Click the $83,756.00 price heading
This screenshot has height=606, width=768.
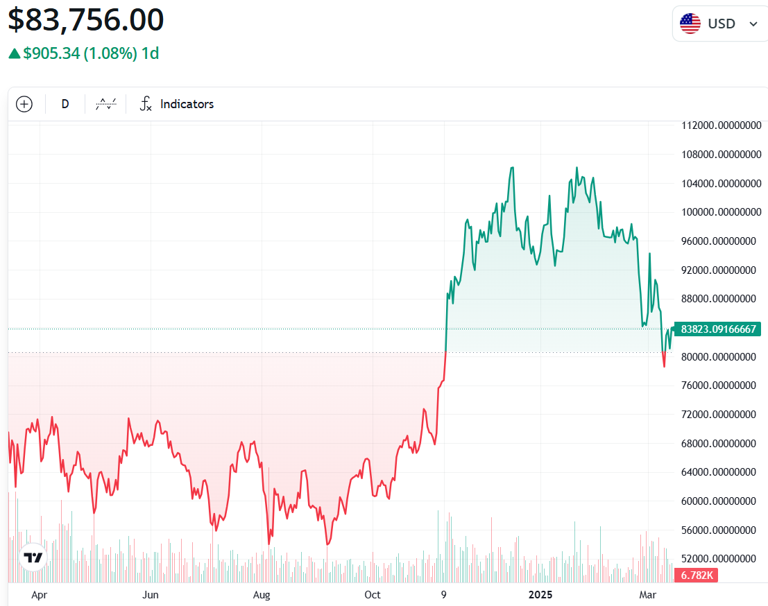click(x=86, y=19)
